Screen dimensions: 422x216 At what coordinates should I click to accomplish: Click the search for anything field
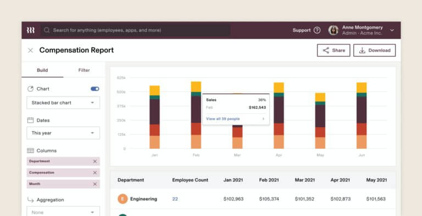tap(135, 30)
